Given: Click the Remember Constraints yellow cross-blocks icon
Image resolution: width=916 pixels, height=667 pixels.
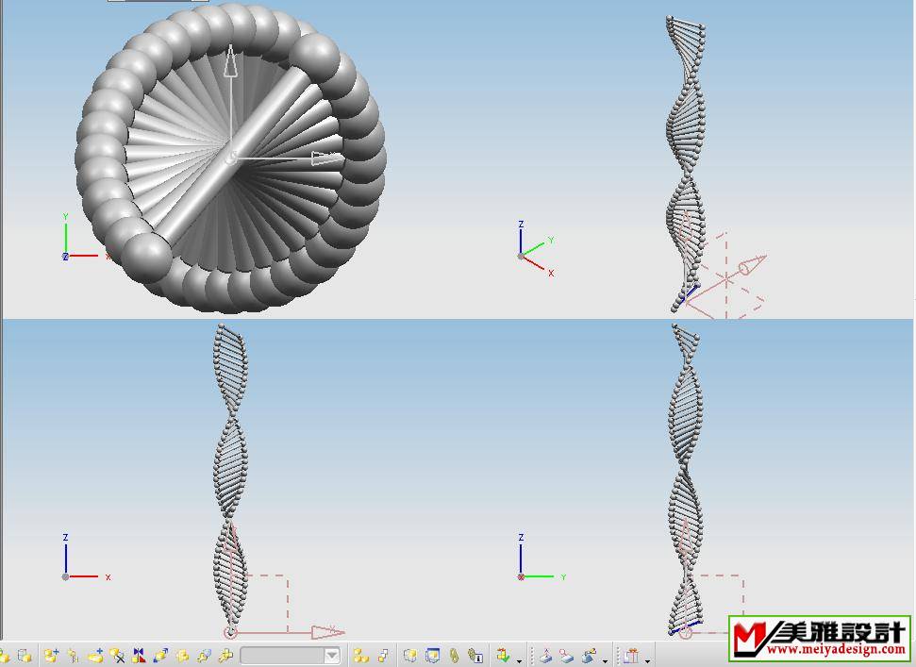Looking at the screenshot, I should tap(225, 656).
